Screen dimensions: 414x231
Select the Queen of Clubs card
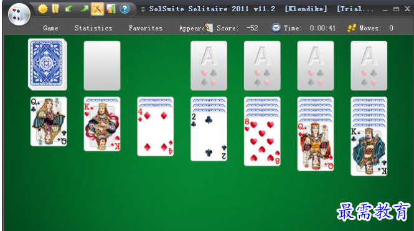coord(49,122)
